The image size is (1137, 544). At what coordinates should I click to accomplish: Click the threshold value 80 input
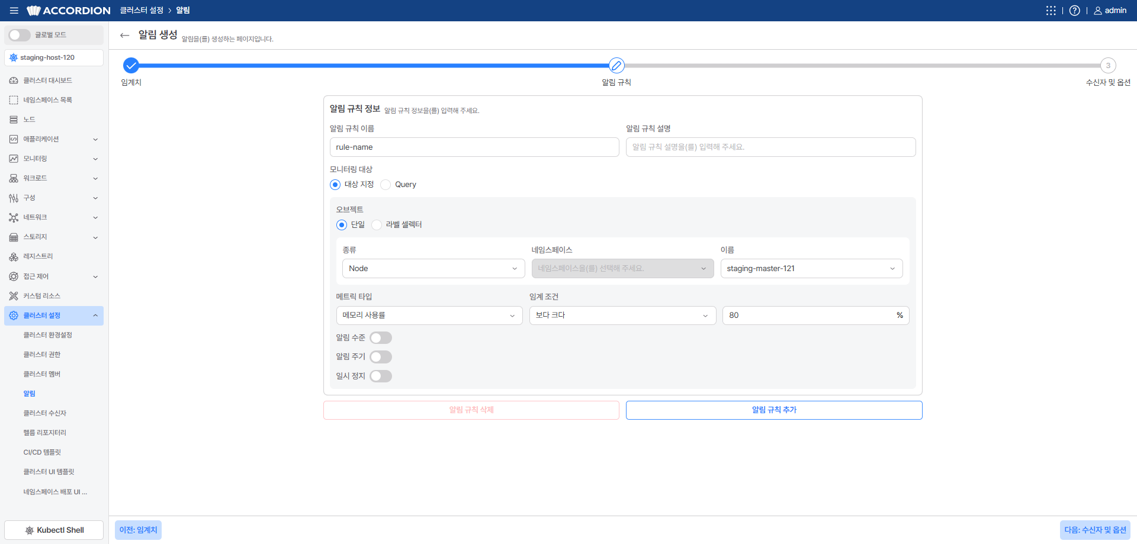[x=815, y=316]
